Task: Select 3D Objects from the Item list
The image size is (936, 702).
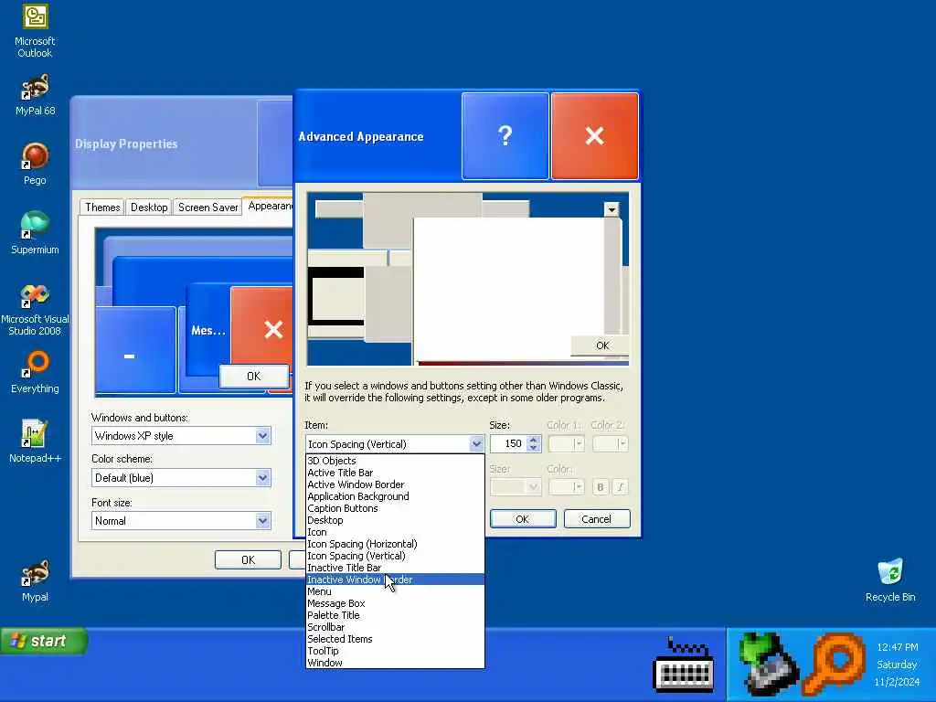Action: tap(395, 461)
